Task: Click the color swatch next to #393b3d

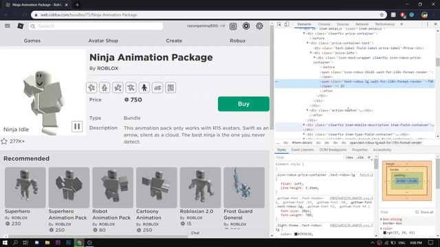Action: (296, 234)
